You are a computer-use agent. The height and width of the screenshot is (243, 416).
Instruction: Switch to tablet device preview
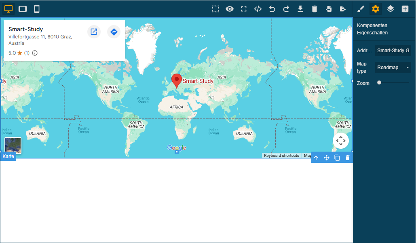tap(23, 9)
